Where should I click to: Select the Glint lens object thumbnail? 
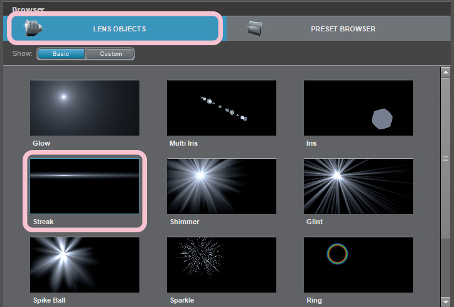tap(359, 186)
